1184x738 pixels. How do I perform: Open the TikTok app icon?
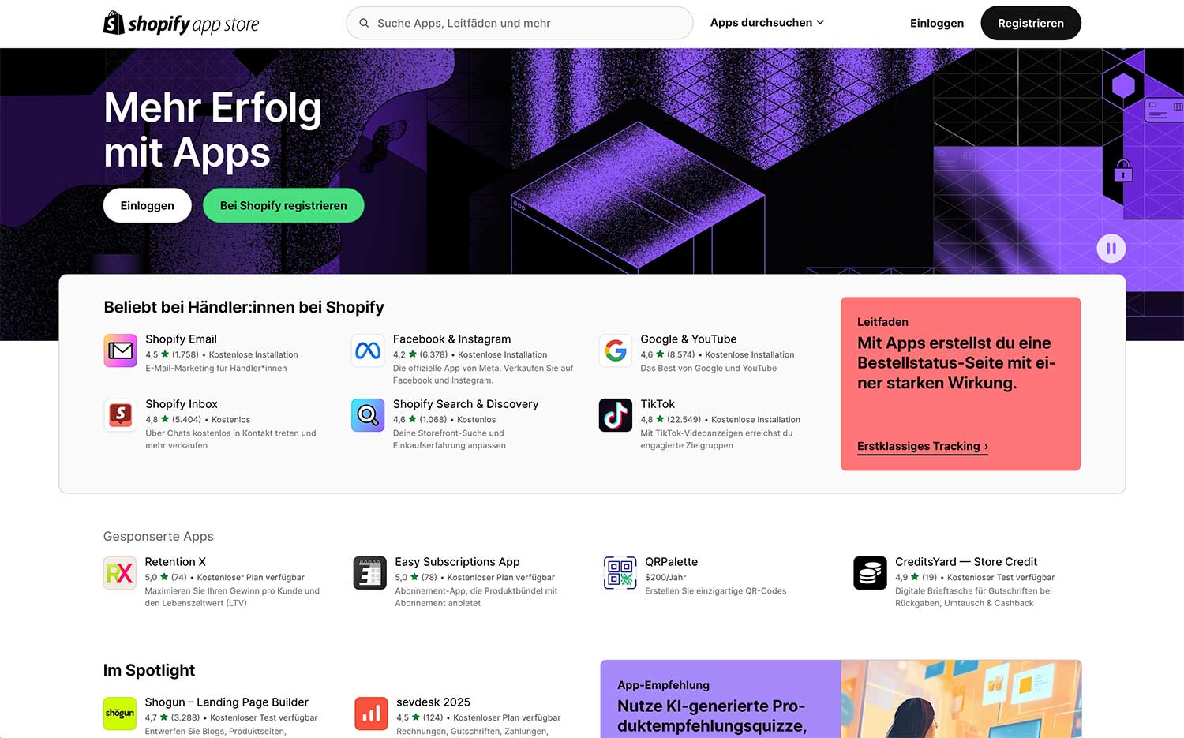(x=616, y=415)
